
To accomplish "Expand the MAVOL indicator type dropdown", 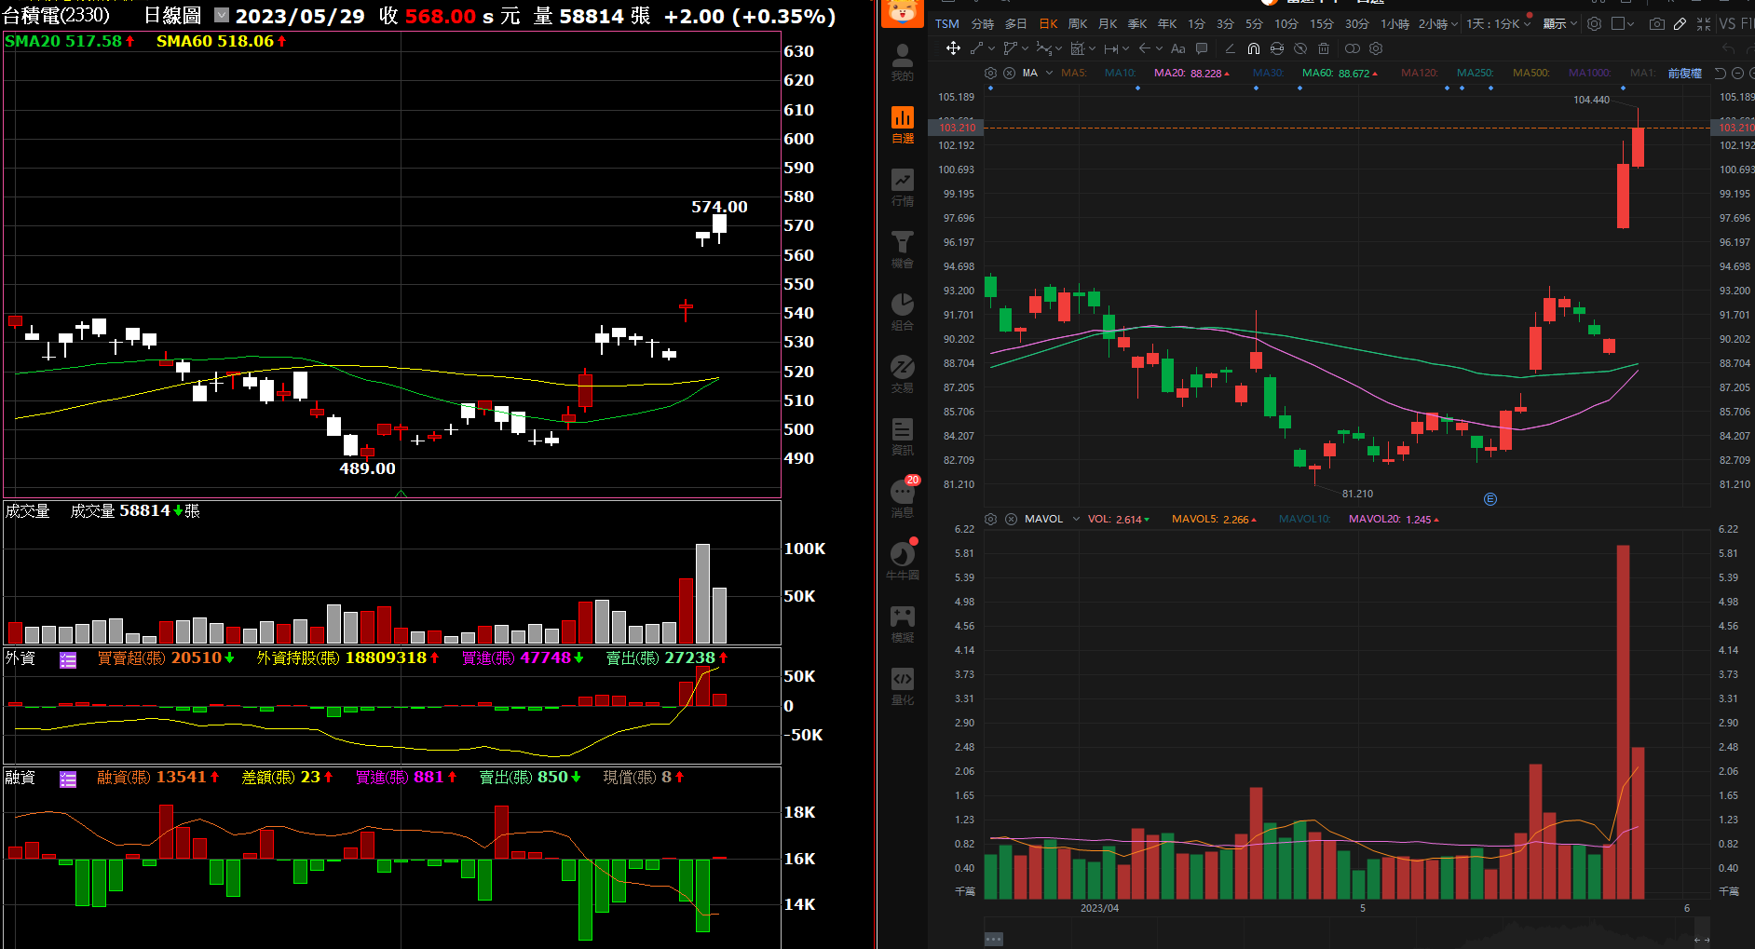I will point(1076,519).
